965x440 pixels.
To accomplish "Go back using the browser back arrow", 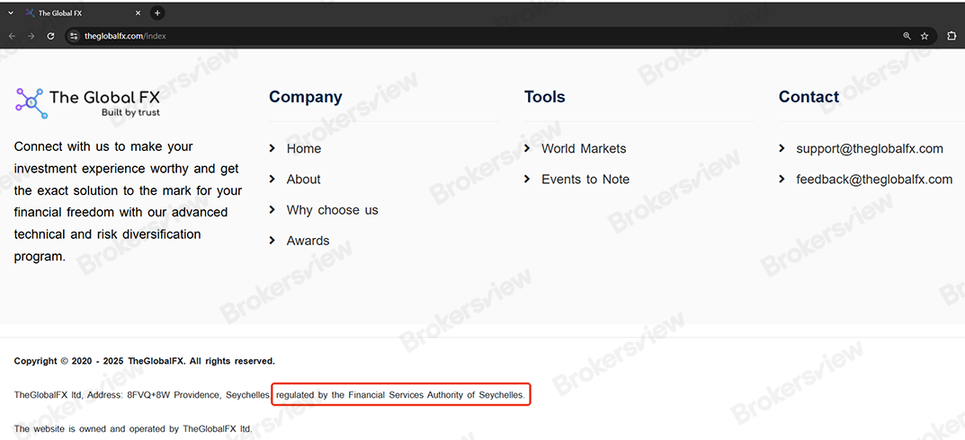I will [11, 36].
